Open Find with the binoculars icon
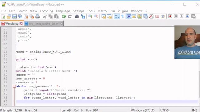The width and height of the screenshot is (200, 112). [77, 16]
